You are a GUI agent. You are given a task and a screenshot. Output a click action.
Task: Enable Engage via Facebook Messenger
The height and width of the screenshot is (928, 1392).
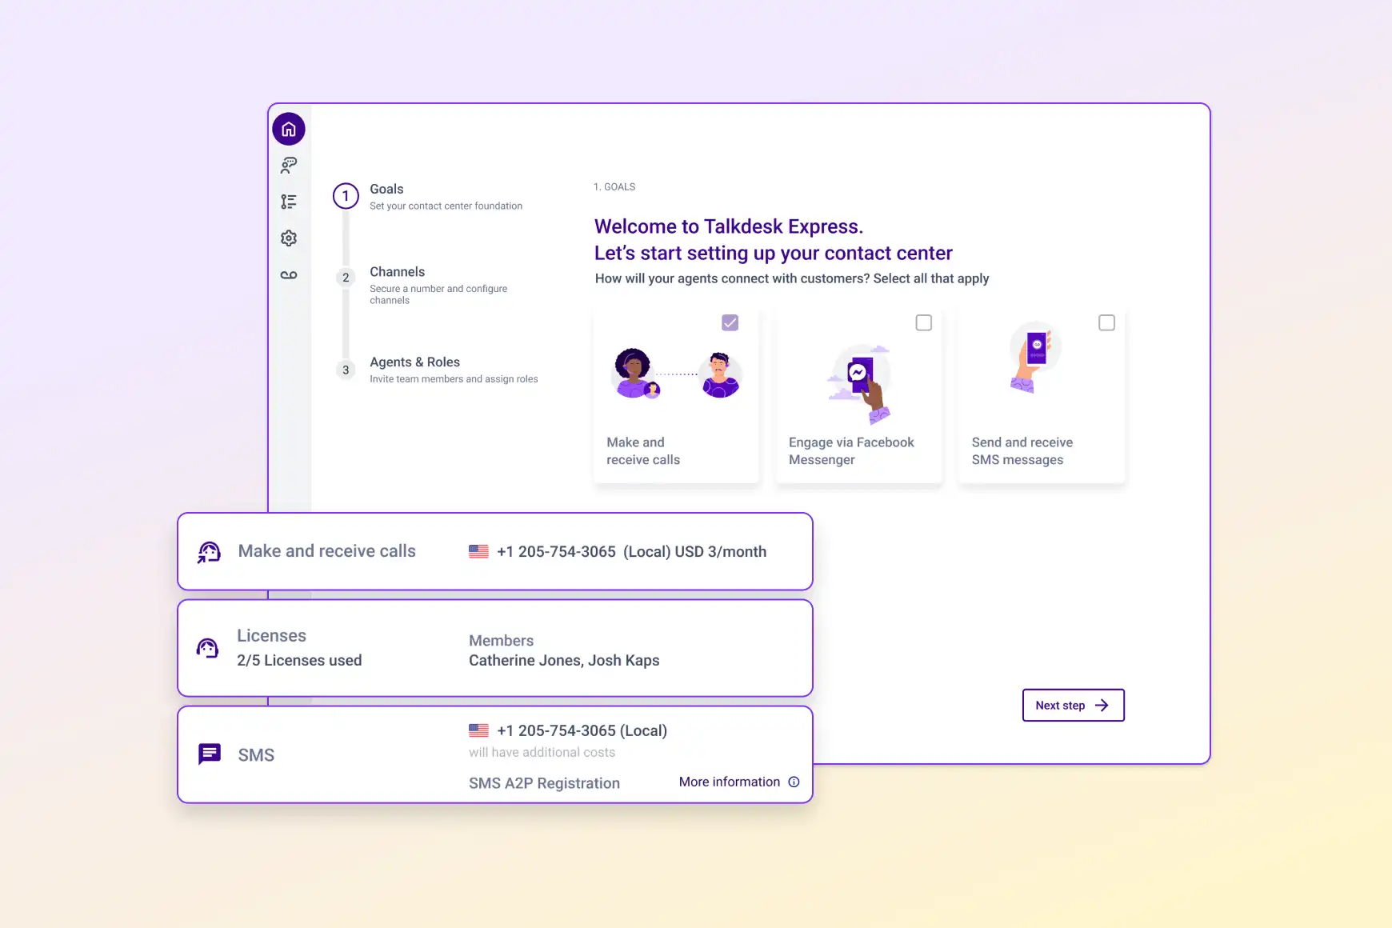pyautogui.click(x=924, y=322)
